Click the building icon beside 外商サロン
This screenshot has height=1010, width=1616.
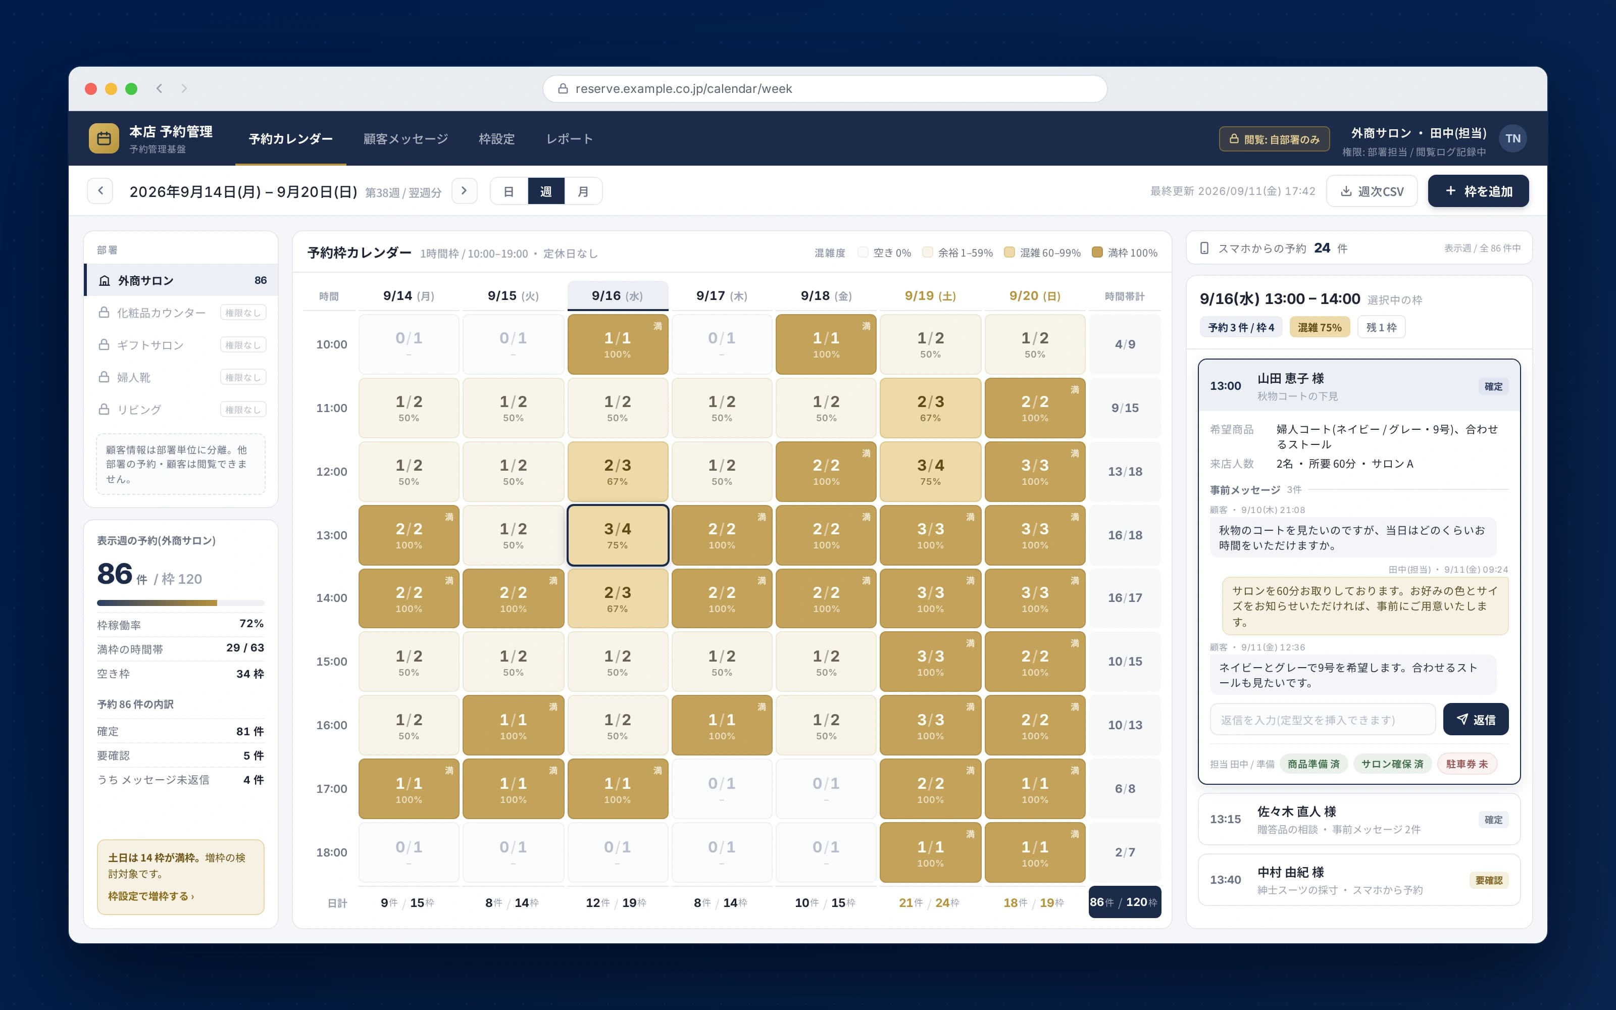[x=104, y=281]
